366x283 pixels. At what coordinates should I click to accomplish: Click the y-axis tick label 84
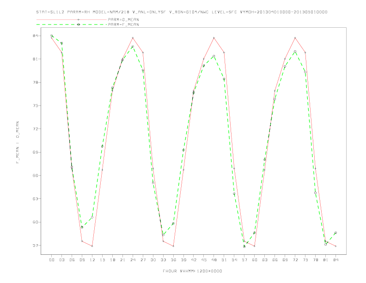(x=36, y=36)
